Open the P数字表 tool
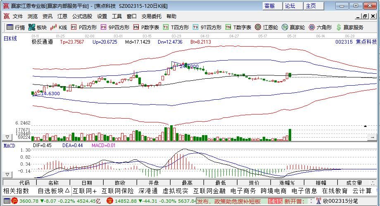The width and height of the screenshot is (380, 206). coord(146,27)
